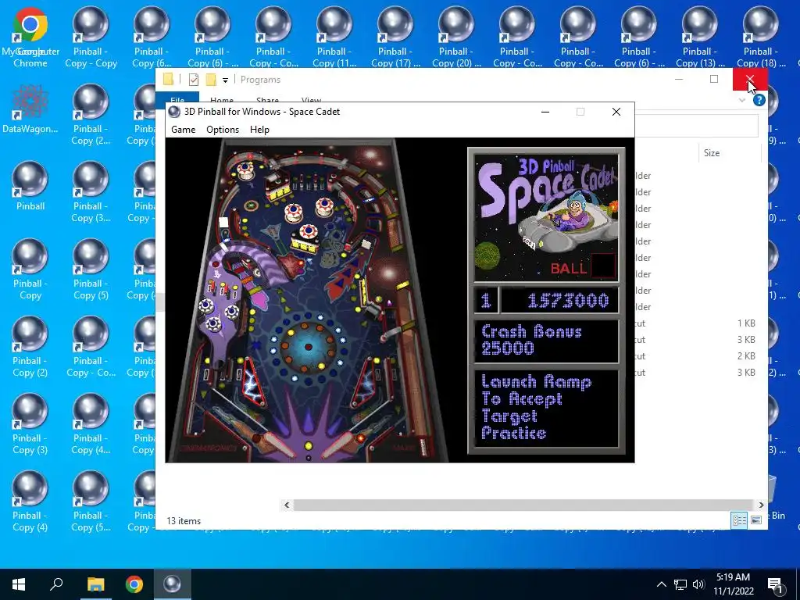Select the Pinball - Copy - Copy desktop shortcut
The width and height of the screenshot is (800, 600).
[91, 37]
